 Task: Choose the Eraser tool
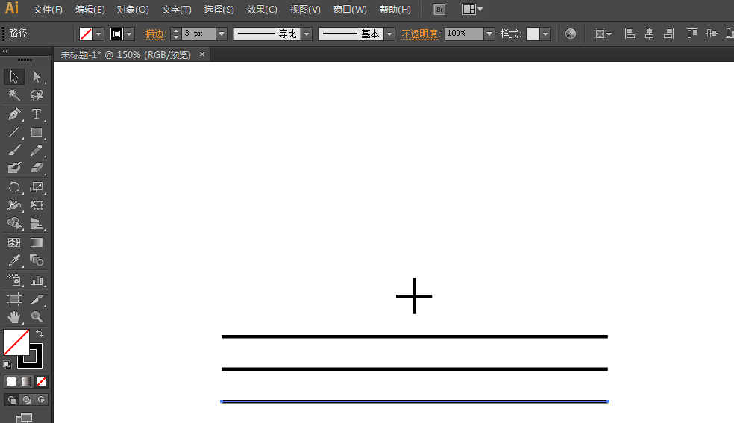coord(37,168)
